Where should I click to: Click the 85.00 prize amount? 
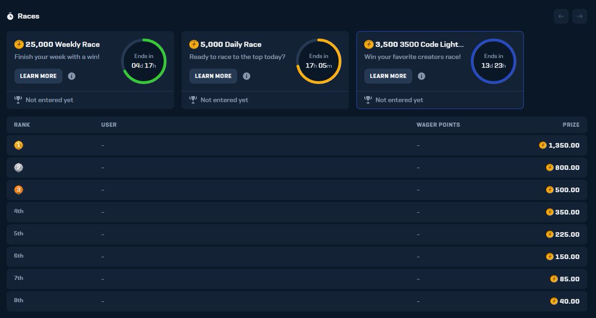pyautogui.click(x=570, y=279)
